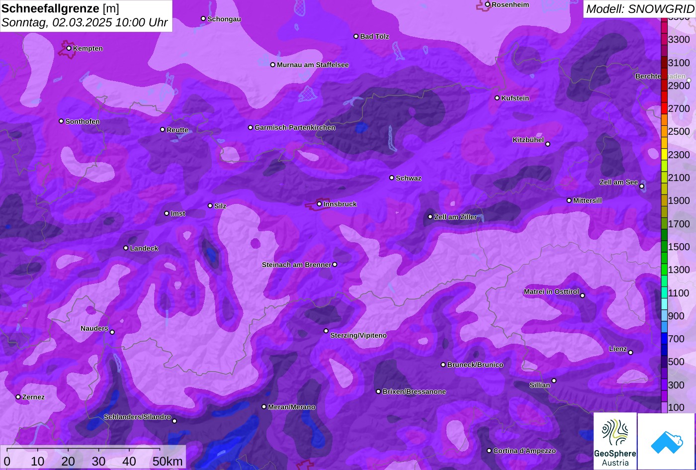Image resolution: width=696 pixels, height=470 pixels.
Task: Click the red 2700 legend color
Action: [664, 108]
